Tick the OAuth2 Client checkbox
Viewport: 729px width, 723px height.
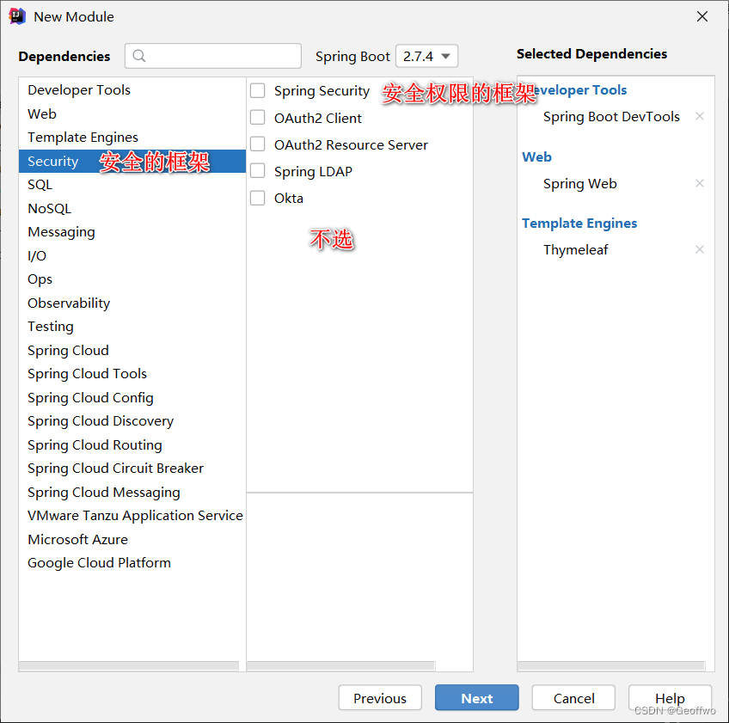coord(258,118)
